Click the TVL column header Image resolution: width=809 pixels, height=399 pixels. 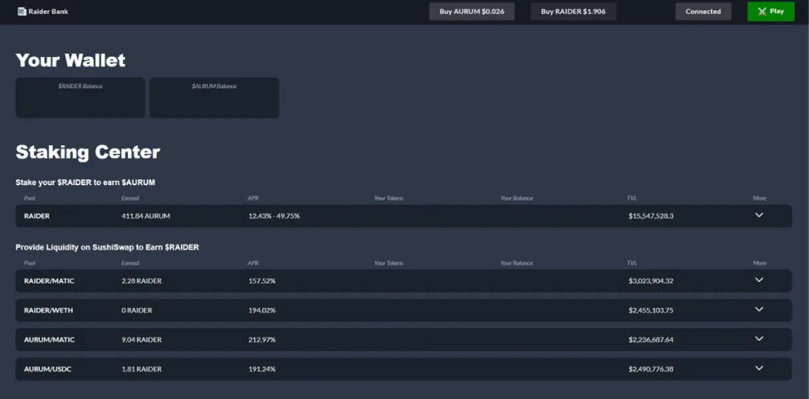point(631,198)
